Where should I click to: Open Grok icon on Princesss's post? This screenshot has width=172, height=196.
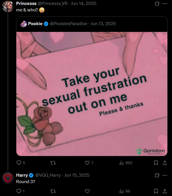click(157, 4)
